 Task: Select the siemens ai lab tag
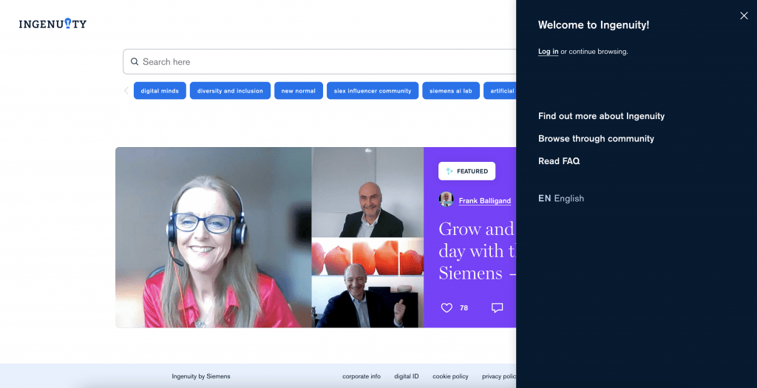tap(451, 91)
